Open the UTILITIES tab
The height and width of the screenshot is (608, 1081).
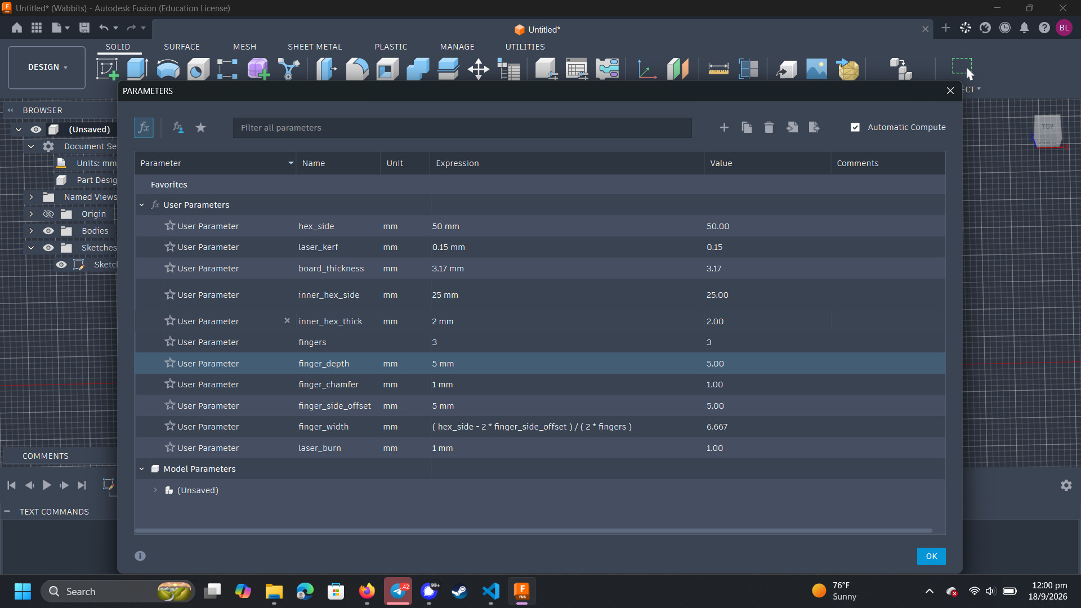[x=525, y=47]
